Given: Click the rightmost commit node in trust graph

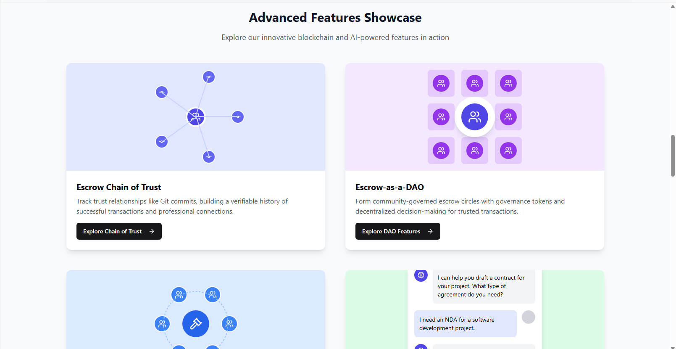Looking at the screenshot, I should (238, 117).
